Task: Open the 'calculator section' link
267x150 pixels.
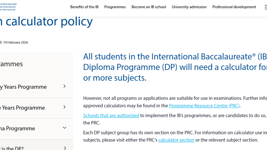Action: (x=176, y=140)
